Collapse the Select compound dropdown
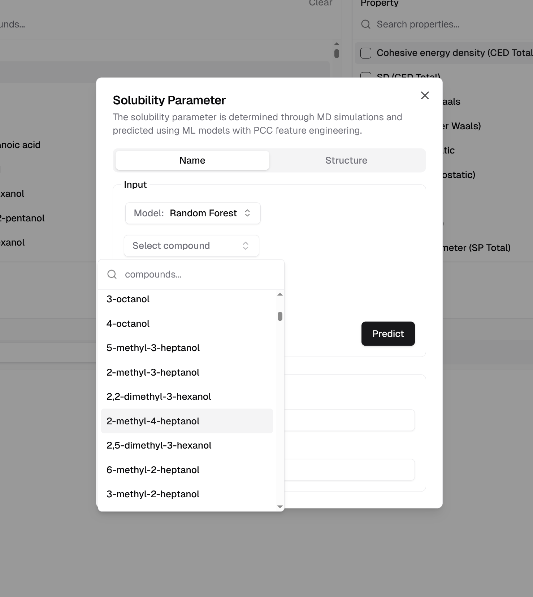This screenshot has height=597, width=533. [x=191, y=246]
